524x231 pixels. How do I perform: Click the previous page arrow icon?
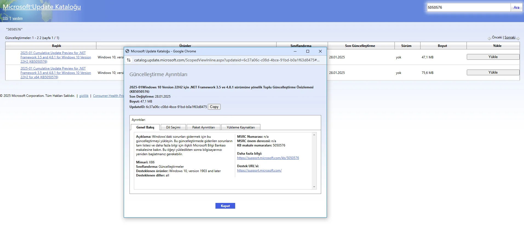[489, 38]
